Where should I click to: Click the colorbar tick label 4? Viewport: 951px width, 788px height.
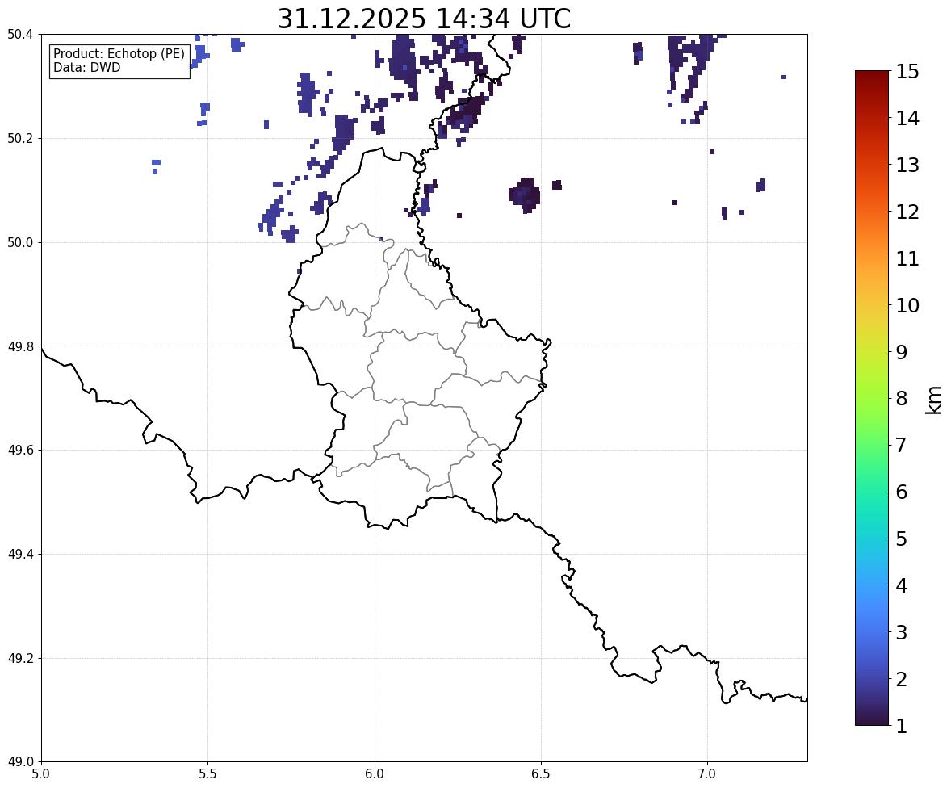coord(901,585)
